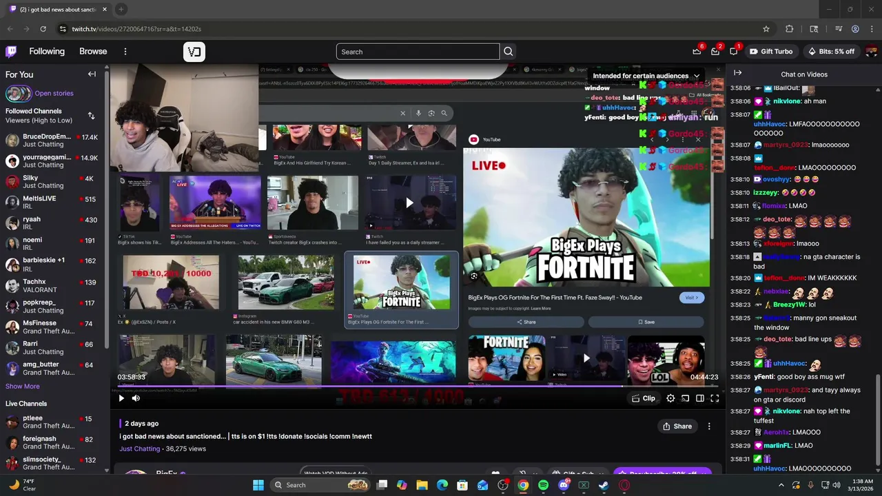Collapse the Chat on Videos panel

tap(737, 73)
